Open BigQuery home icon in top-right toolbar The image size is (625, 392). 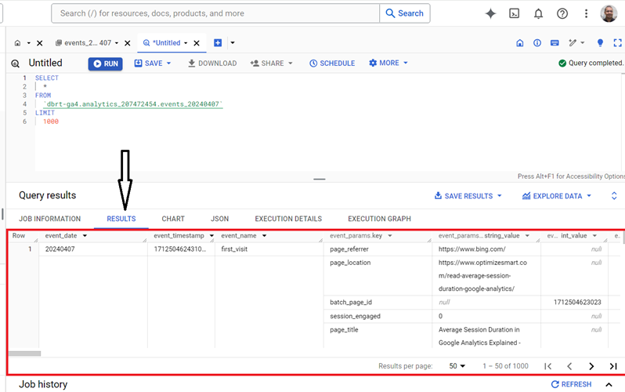click(520, 42)
